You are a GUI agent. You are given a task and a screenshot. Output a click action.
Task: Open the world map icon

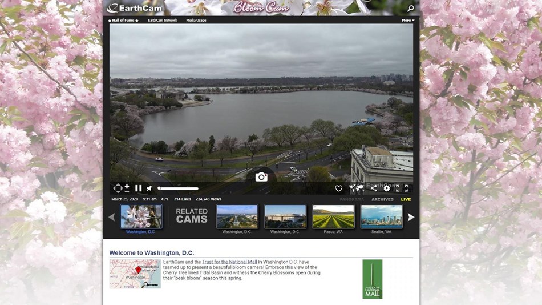point(357,188)
